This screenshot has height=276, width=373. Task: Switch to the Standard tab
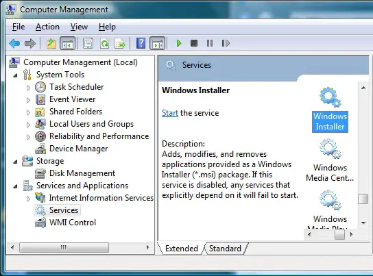tap(225, 249)
